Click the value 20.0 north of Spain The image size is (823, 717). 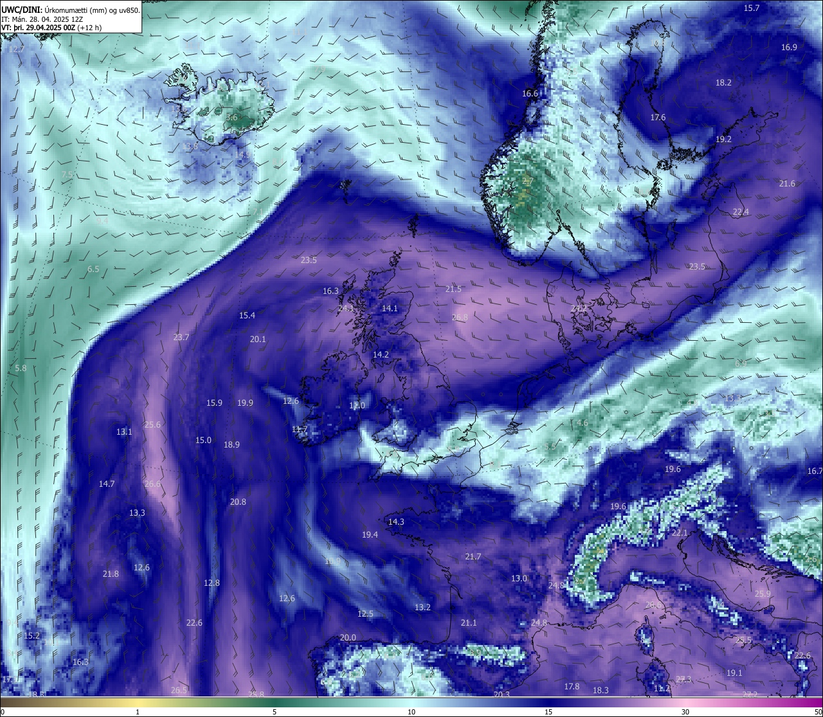pos(348,637)
